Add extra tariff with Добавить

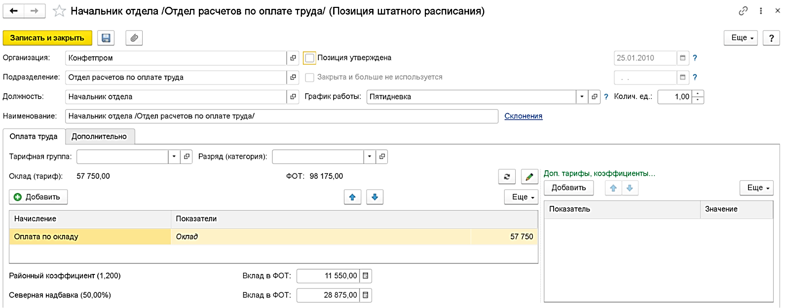pyautogui.click(x=568, y=188)
